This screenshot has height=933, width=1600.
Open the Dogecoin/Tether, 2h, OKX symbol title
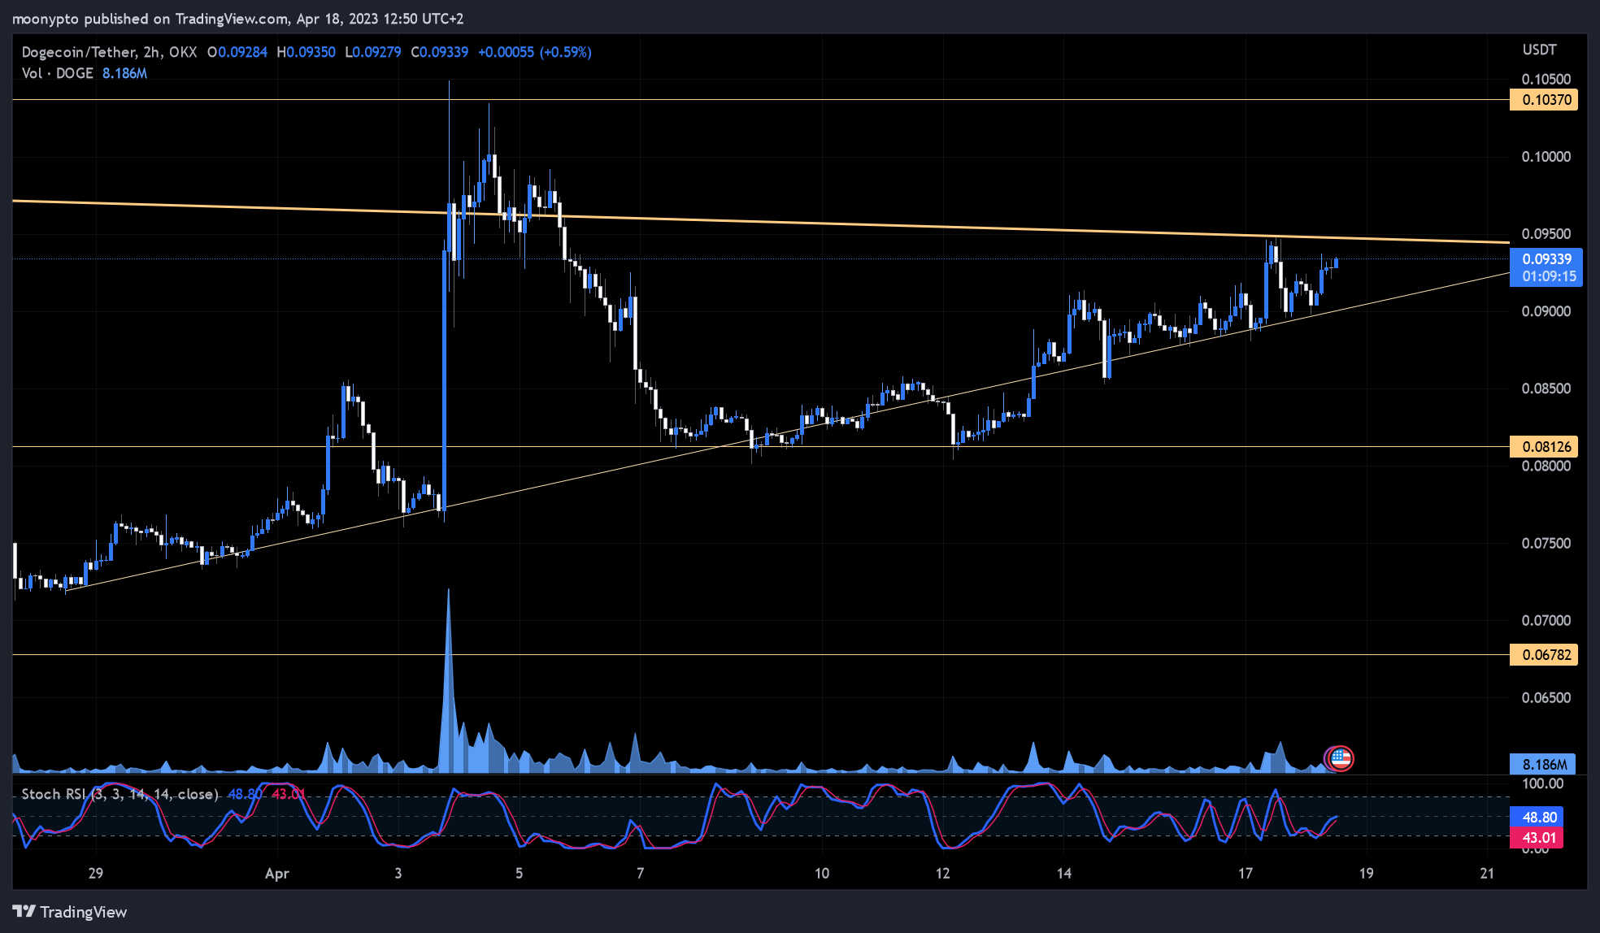(109, 52)
